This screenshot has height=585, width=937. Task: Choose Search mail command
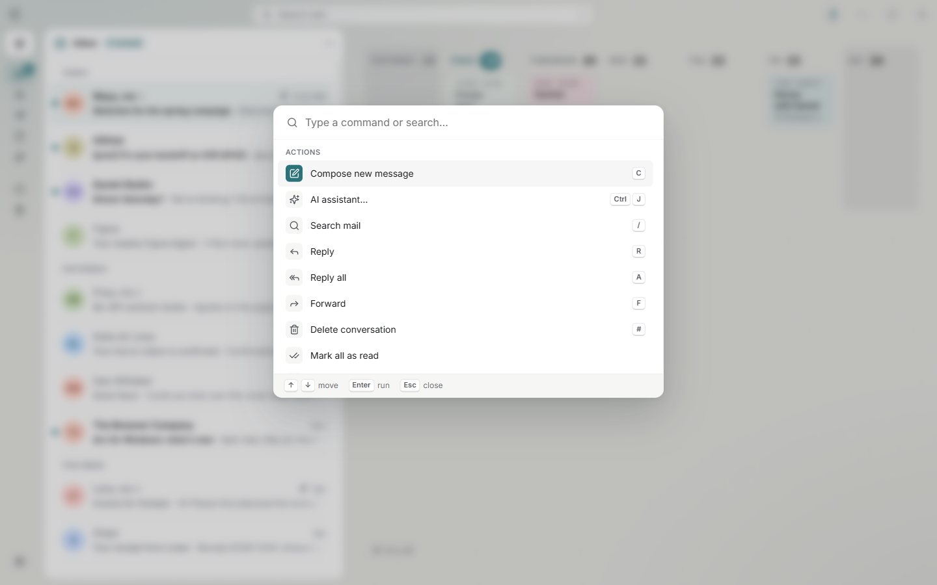point(465,226)
